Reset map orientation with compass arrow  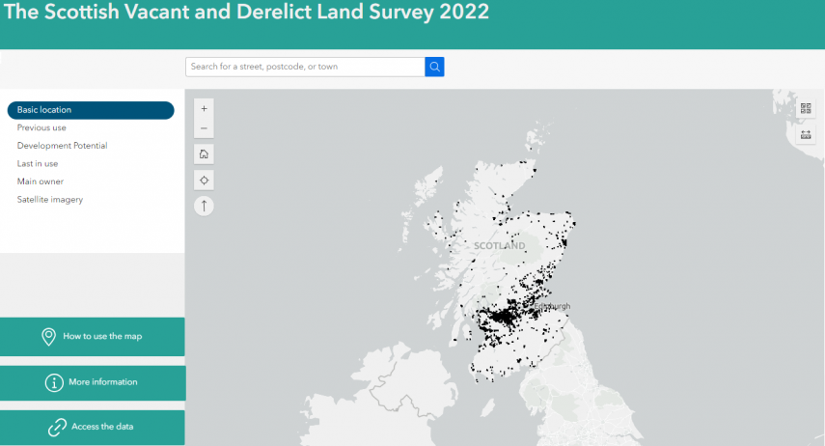point(204,205)
